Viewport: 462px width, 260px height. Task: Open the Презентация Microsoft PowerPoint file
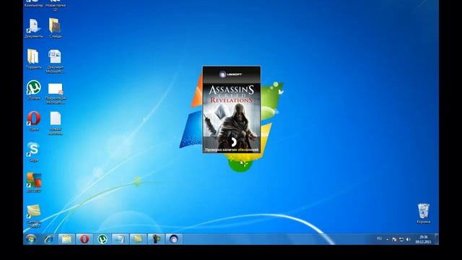pyautogui.click(x=56, y=94)
